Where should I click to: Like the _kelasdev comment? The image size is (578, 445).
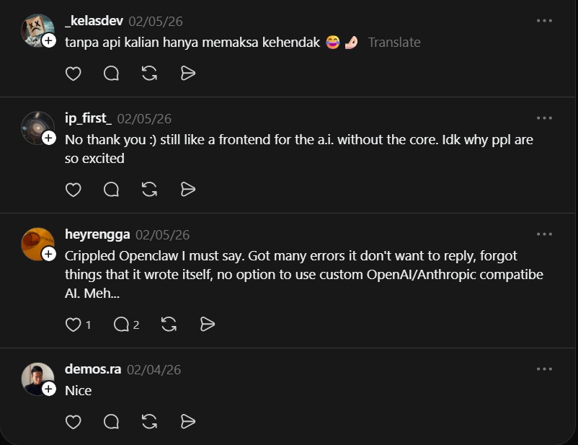click(74, 74)
